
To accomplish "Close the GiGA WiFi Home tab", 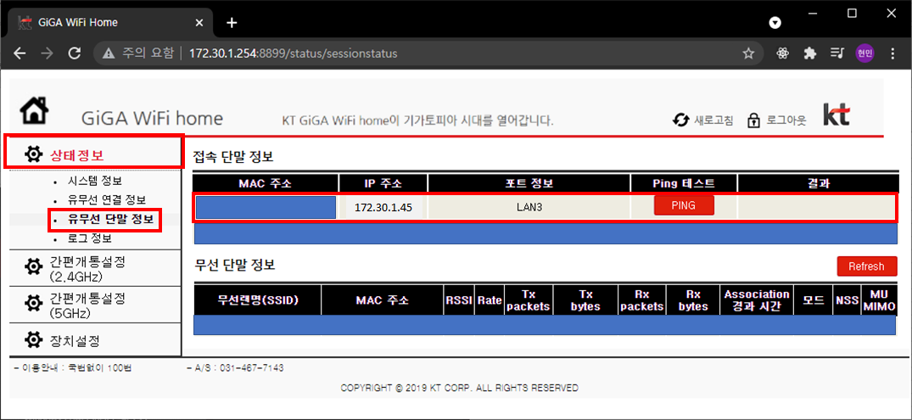I will (199, 23).
